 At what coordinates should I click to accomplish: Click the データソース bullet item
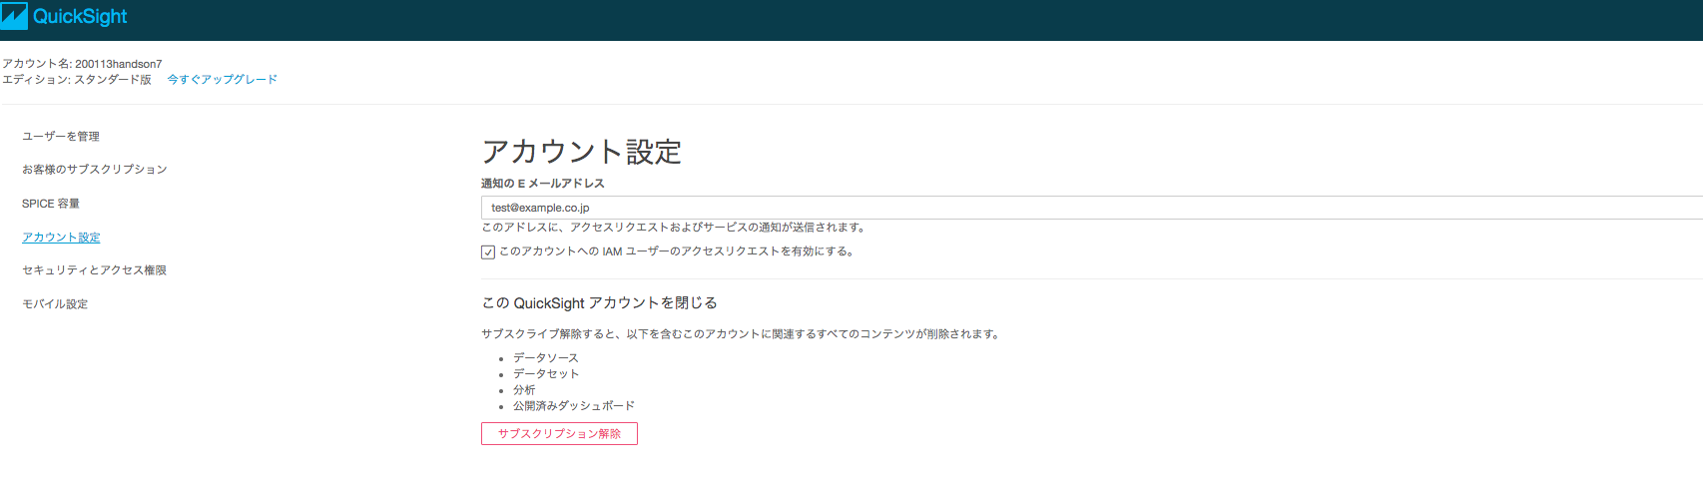(x=546, y=358)
